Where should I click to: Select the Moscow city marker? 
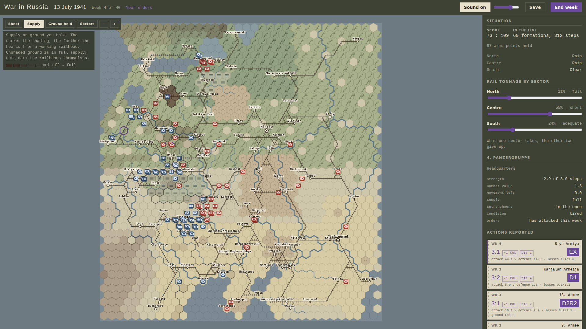point(266,131)
